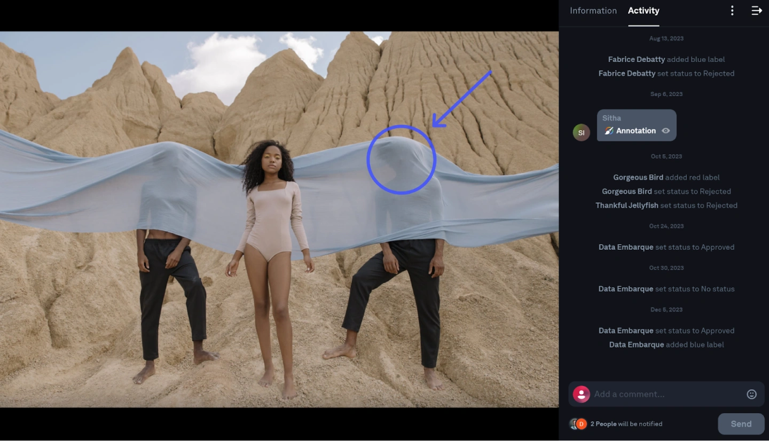Click Sitha's SI avatar

pyautogui.click(x=582, y=132)
